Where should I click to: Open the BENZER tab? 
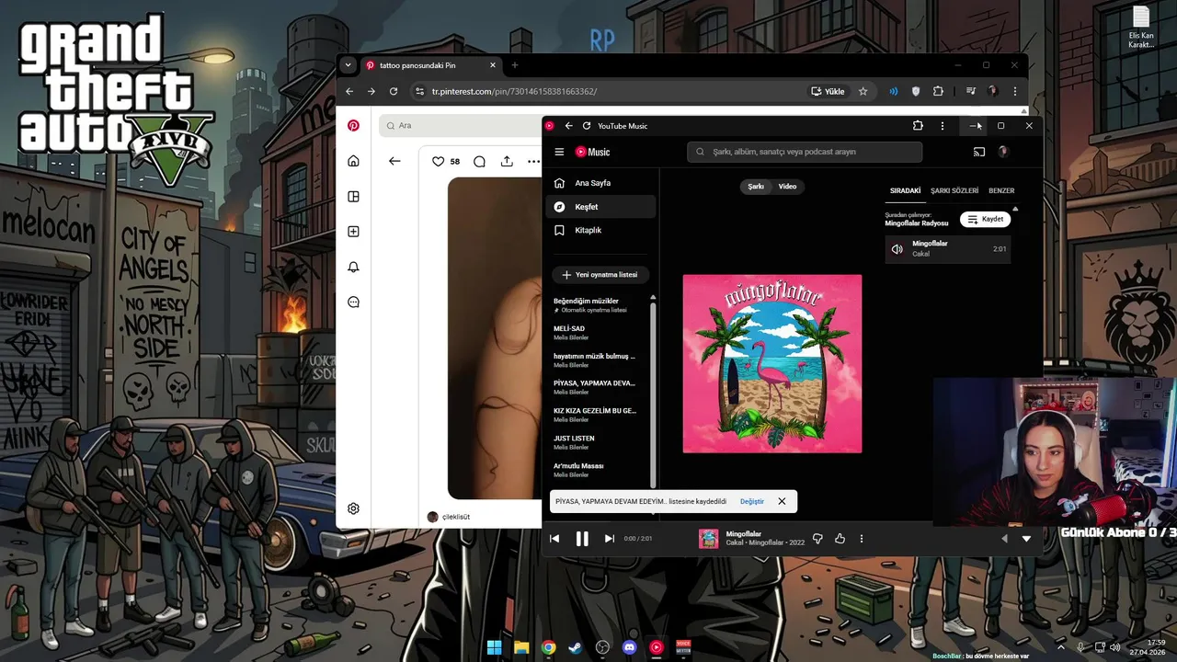coord(1001,190)
